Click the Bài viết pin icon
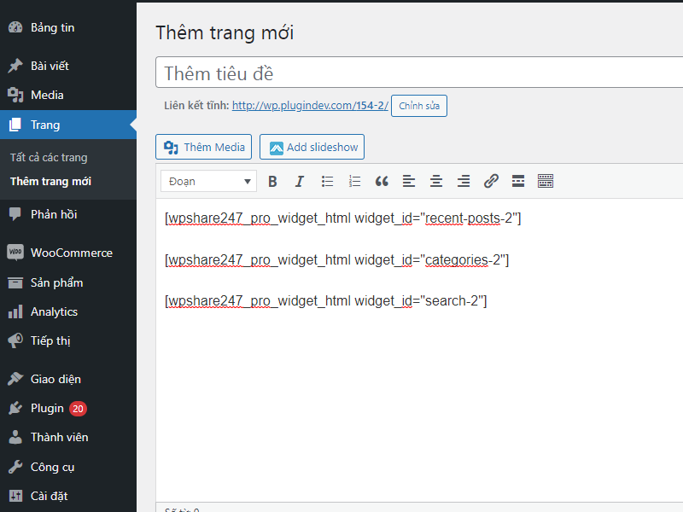 (x=15, y=66)
